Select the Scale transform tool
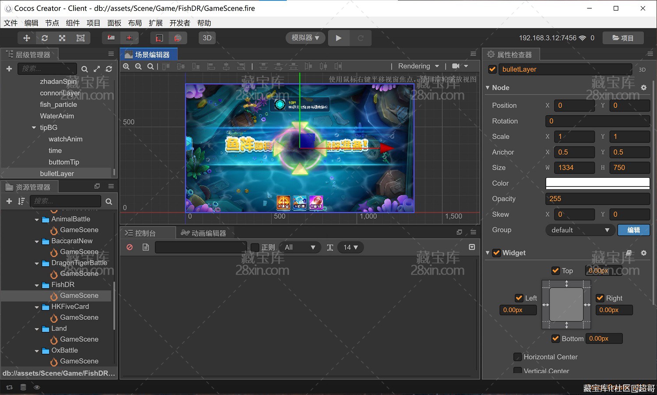Screen dimensions: 657x395 [x=62, y=38]
